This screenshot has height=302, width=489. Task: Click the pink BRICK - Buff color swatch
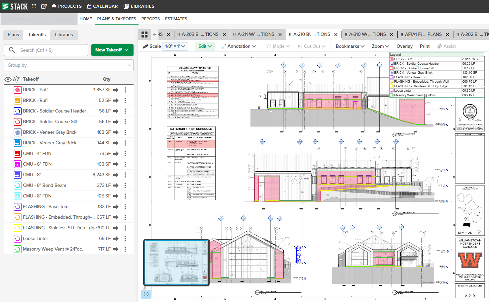click(18, 90)
